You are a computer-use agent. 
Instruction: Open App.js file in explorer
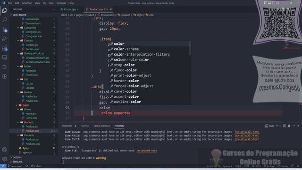26,148
